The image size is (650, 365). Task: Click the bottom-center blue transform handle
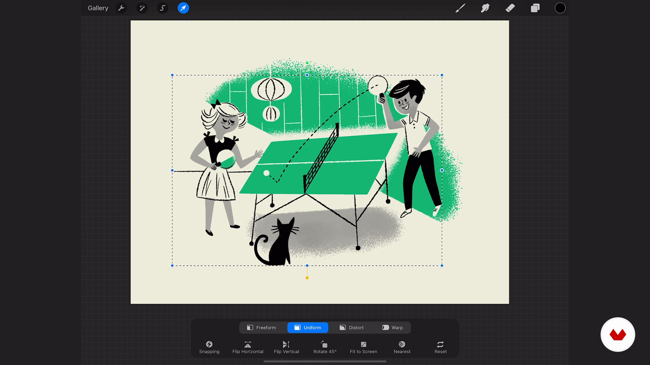(x=307, y=266)
